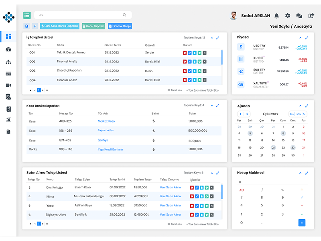The width and height of the screenshot is (321, 241).
Task: Click the Ara search field
Action: coord(80,15)
